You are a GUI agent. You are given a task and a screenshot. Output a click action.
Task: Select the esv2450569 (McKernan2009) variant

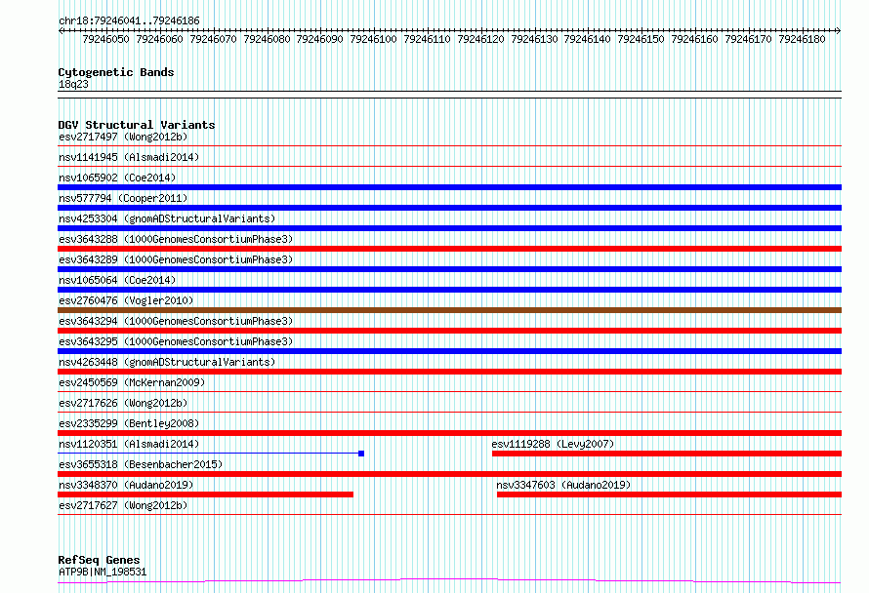point(132,382)
